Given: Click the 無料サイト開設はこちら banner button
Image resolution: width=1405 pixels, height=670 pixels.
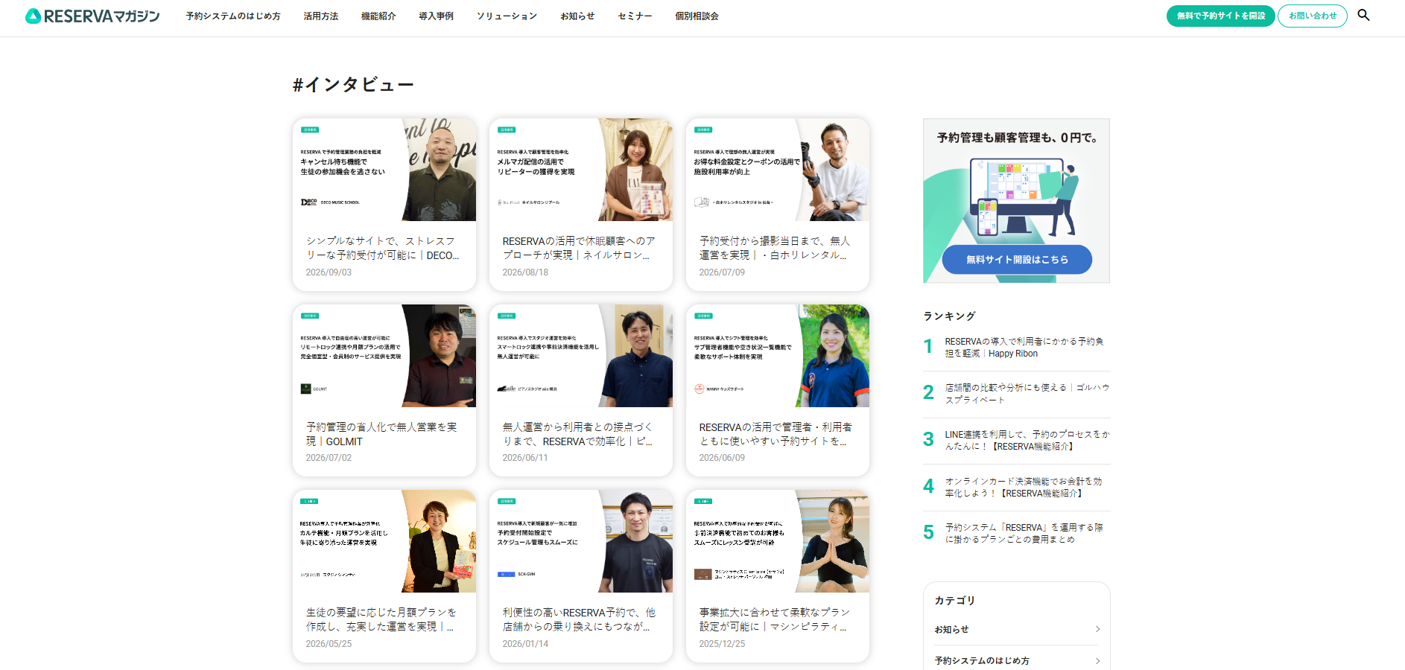Looking at the screenshot, I should 1017,259.
